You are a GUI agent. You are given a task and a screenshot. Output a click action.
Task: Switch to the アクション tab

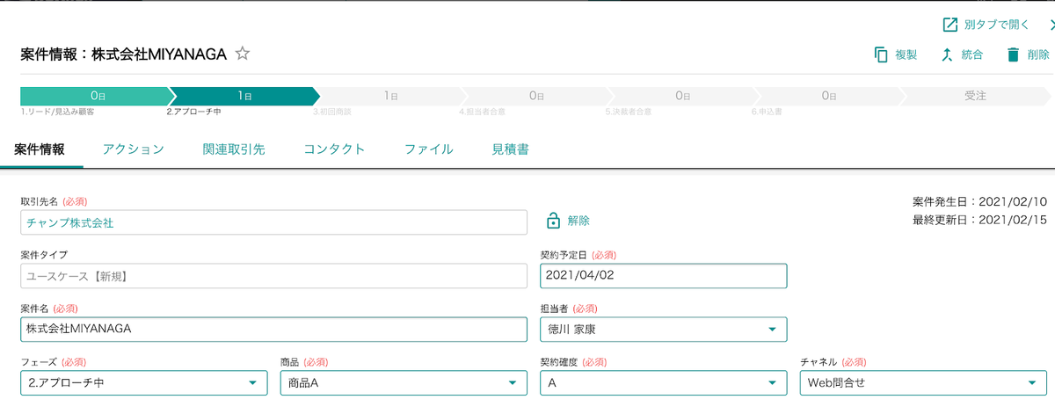tap(133, 149)
